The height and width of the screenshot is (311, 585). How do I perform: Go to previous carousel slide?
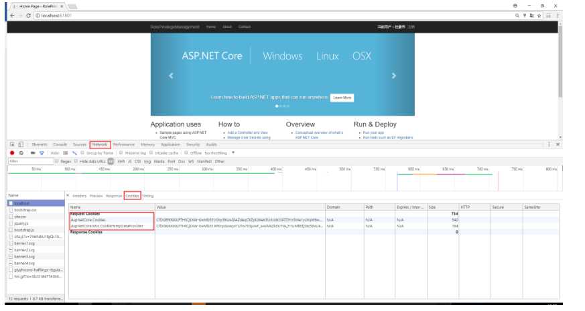click(x=171, y=76)
